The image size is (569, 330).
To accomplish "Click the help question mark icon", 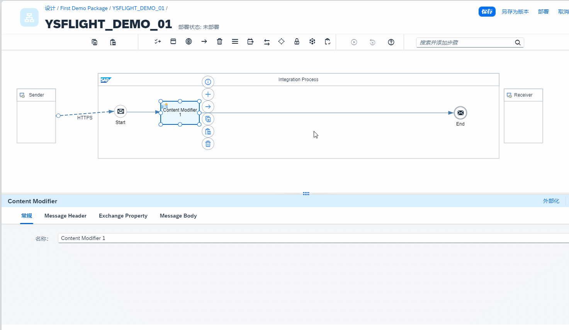I will point(391,42).
